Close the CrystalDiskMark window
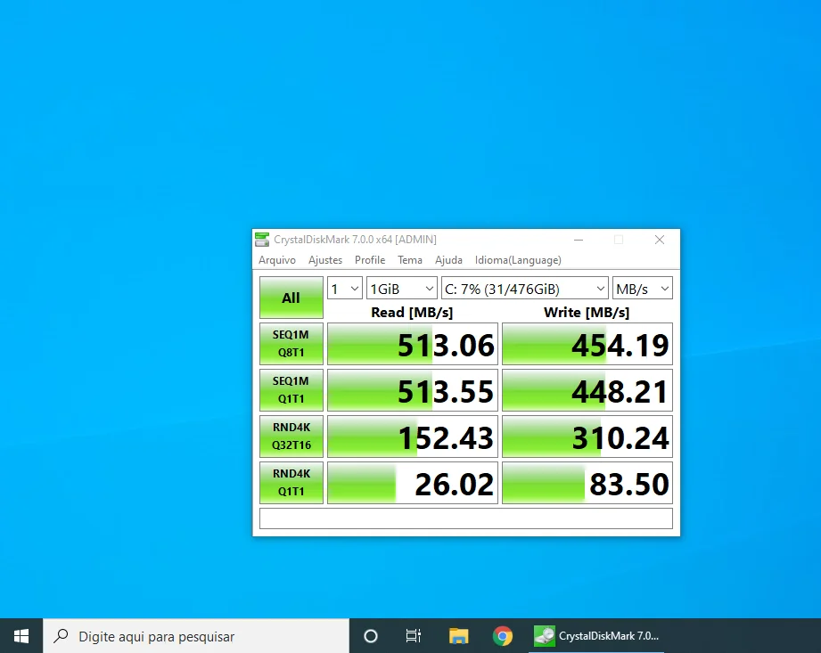This screenshot has height=653, width=821. coord(660,240)
